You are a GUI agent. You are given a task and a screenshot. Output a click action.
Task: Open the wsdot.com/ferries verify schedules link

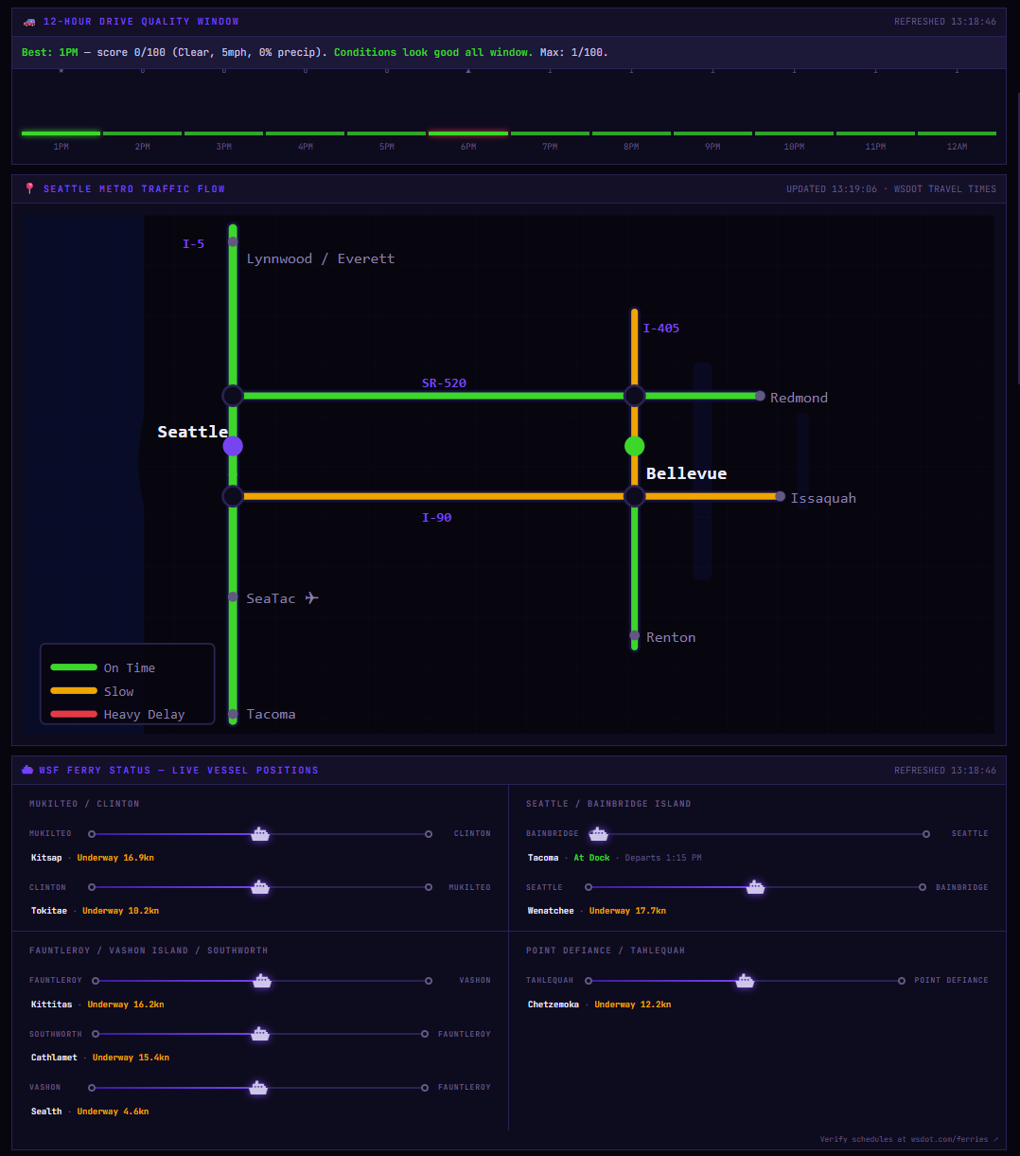tap(908, 1139)
